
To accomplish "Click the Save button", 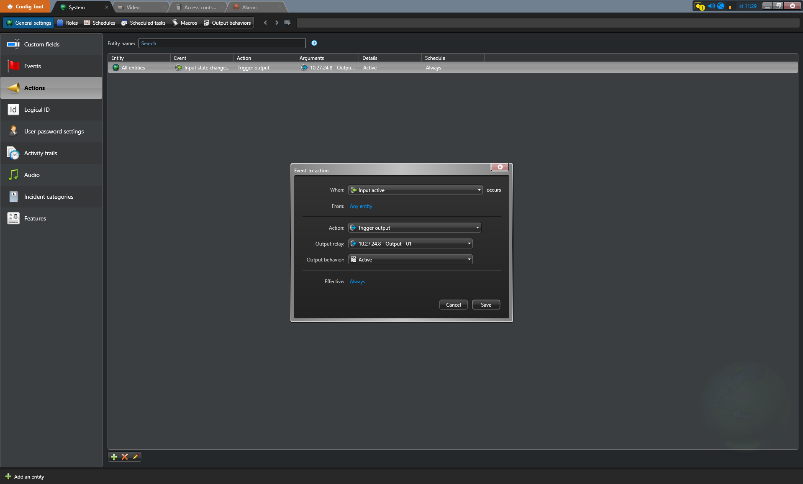I will (x=486, y=305).
